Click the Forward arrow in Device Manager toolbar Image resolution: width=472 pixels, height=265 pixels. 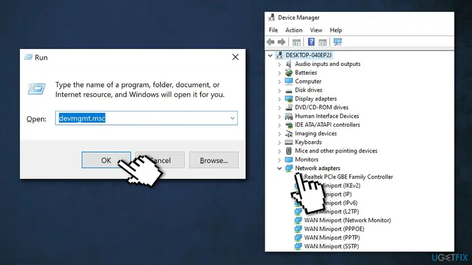point(282,42)
